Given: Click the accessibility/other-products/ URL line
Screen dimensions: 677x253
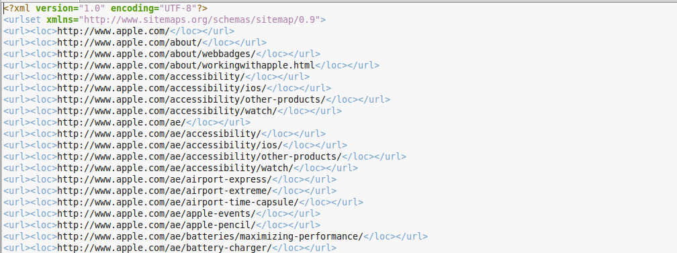Looking at the screenshot, I should coord(197,99).
